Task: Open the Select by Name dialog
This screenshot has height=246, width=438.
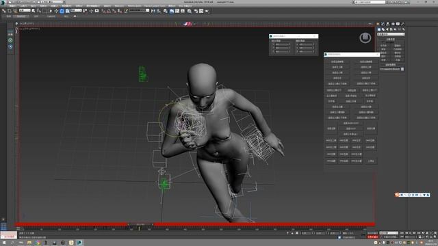Action: coord(38,11)
